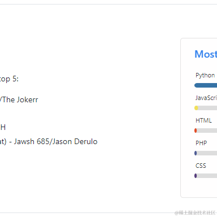
Task: Click the purple CSS bar indicator
Action: 196,176
